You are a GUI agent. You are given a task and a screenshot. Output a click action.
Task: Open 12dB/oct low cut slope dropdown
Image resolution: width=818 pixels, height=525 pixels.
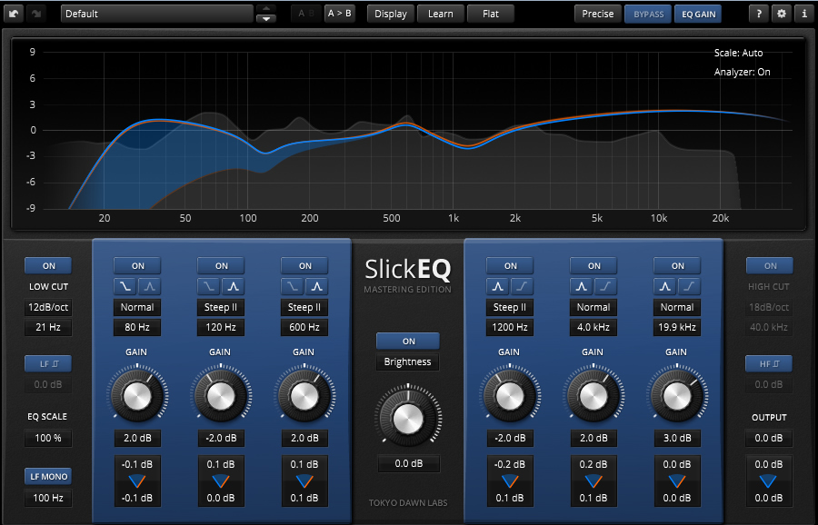click(48, 307)
